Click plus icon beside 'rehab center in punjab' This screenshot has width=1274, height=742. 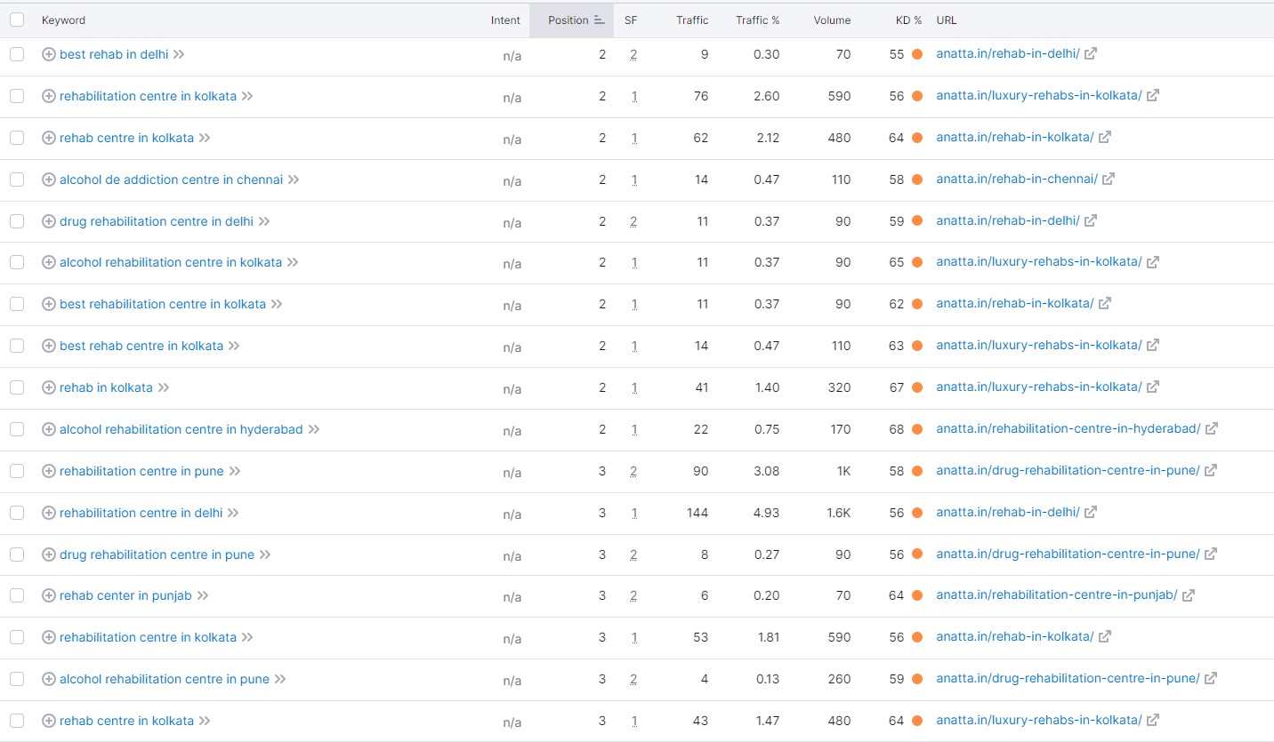pos(49,595)
